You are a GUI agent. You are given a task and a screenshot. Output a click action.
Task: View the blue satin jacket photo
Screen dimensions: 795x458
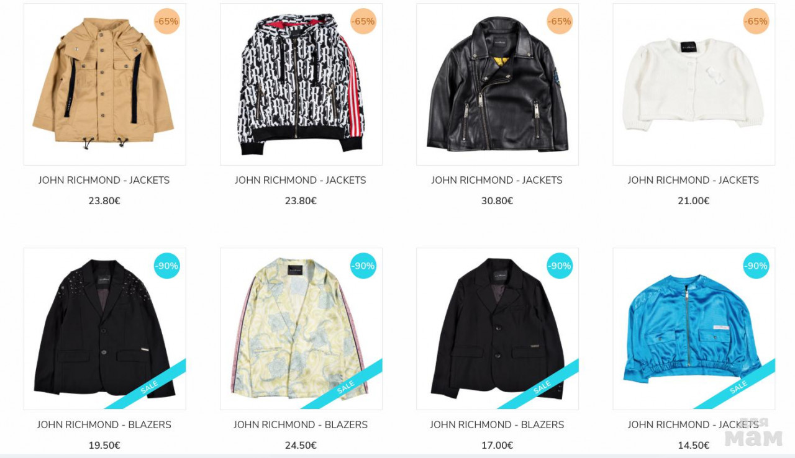point(694,329)
